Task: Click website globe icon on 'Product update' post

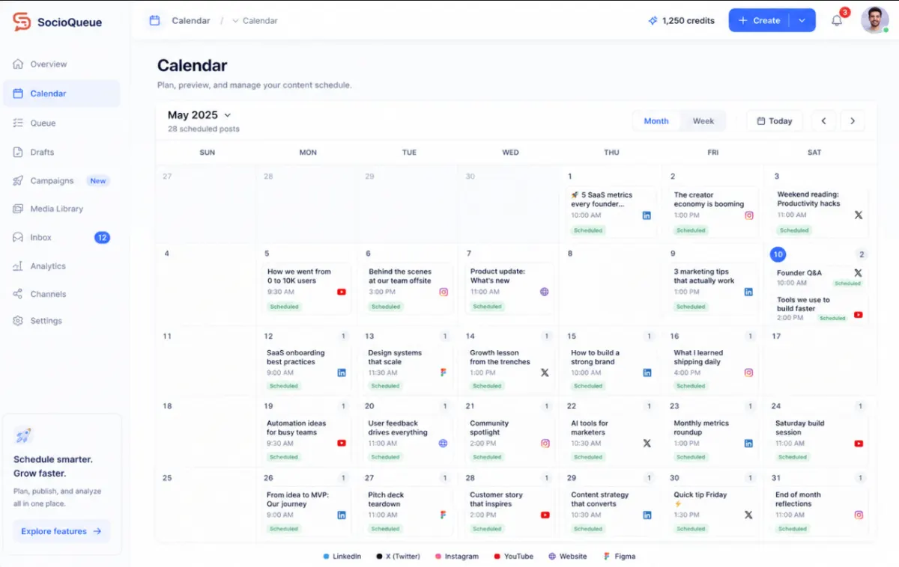Action: click(545, 292)
